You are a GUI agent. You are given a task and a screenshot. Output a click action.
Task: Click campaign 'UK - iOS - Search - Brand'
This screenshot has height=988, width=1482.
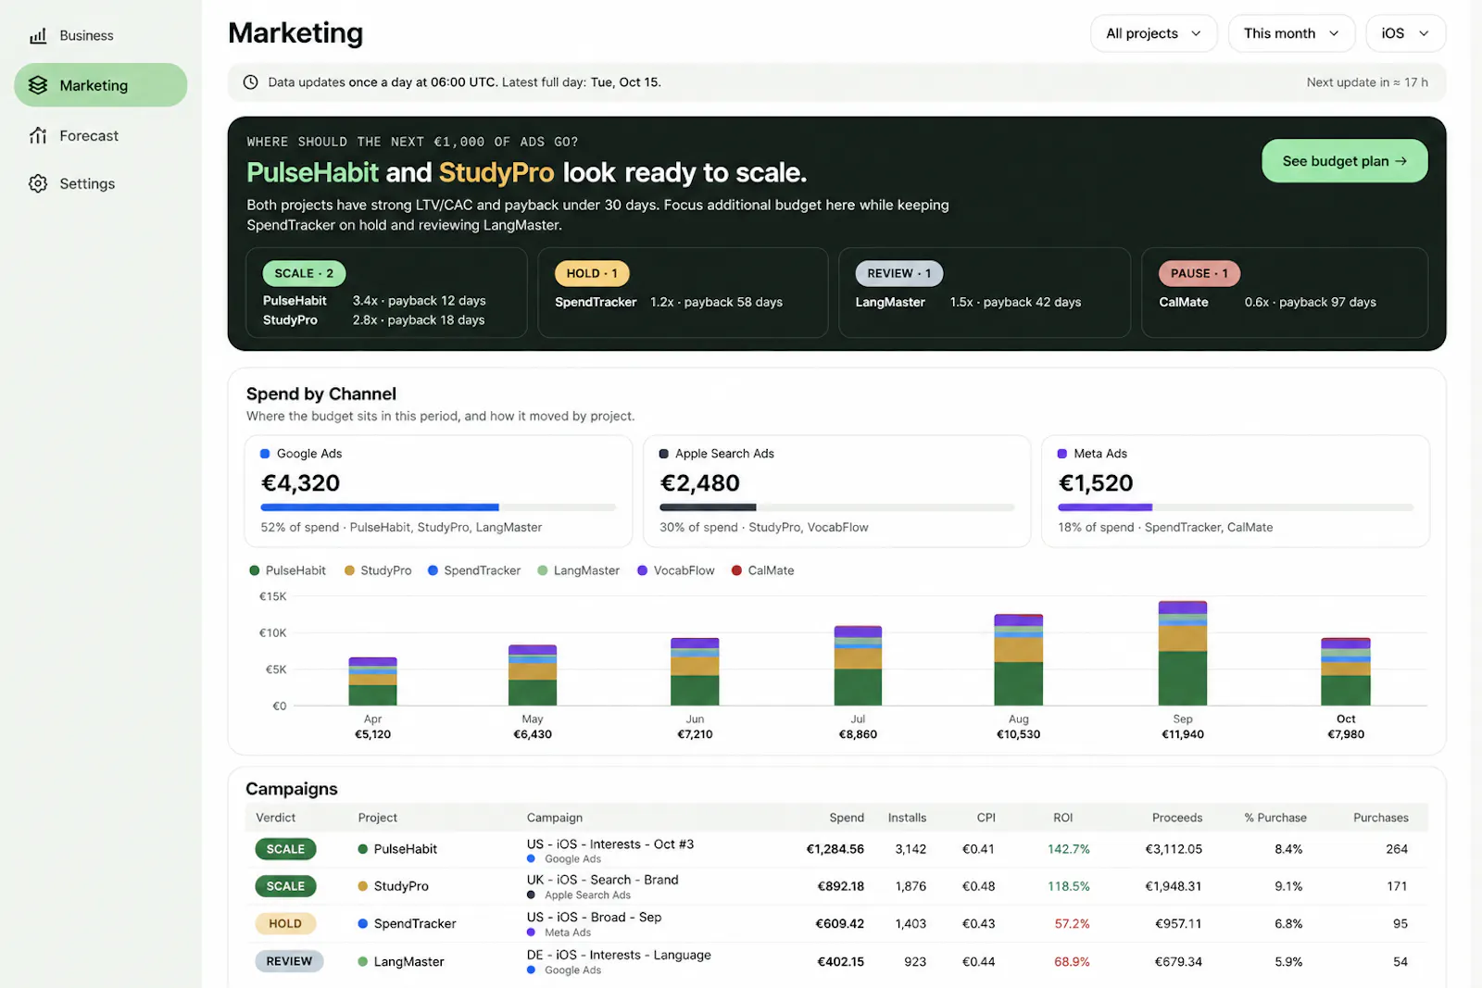pyautogui.click(x=603, y=880)
